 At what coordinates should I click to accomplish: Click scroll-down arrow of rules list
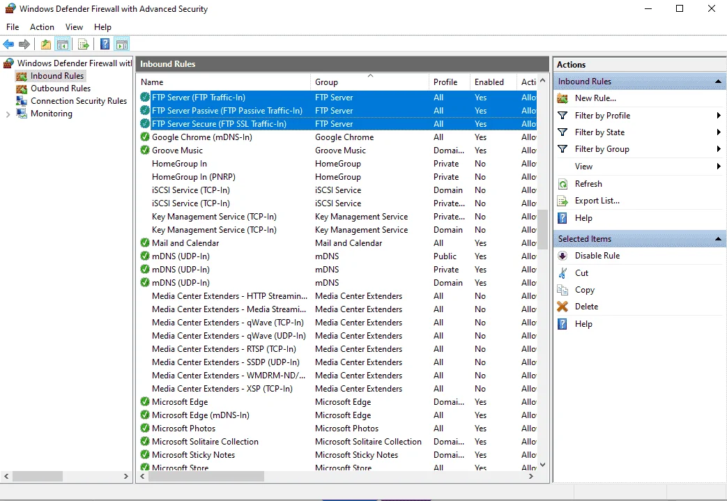[542, 465]
